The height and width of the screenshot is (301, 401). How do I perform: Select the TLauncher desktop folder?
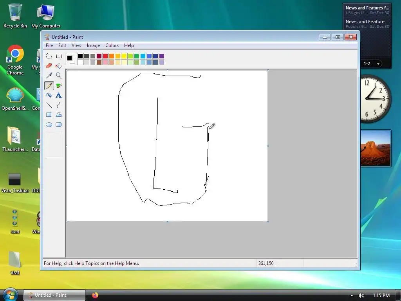(15, 139)
